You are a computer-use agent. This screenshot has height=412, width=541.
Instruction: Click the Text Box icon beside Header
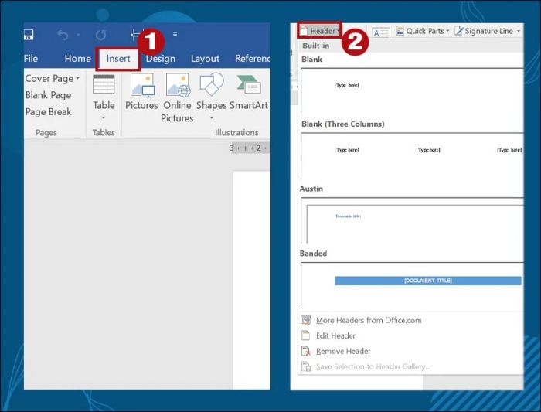click(x=381, y=32)
